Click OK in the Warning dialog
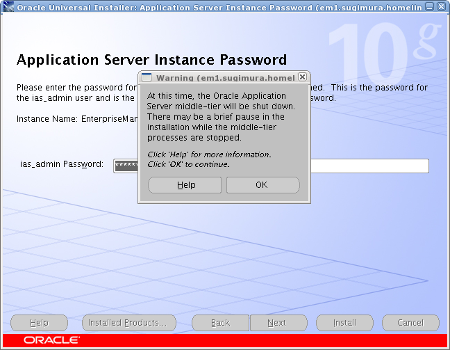Image resolution: width=450 pixels, height=350 pixels. [263, 185]
